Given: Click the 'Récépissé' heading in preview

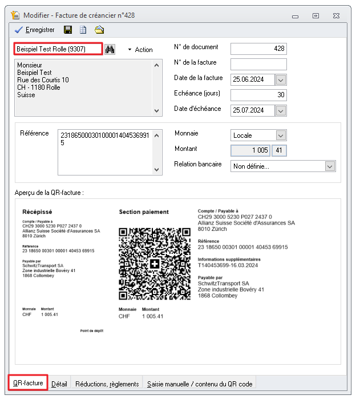Looking at the screenshot, I should click(37, 212).
